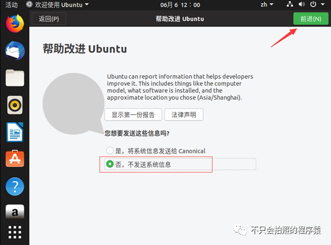Open the clock calendar at 06月6 12:00
The image size is (331, 245).
pos(180,5)
